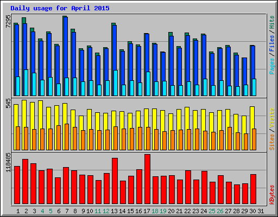Click green day 11 on the x-axis
The height and width of the screenshot is (217, 278).
click(x=98, y=211)
